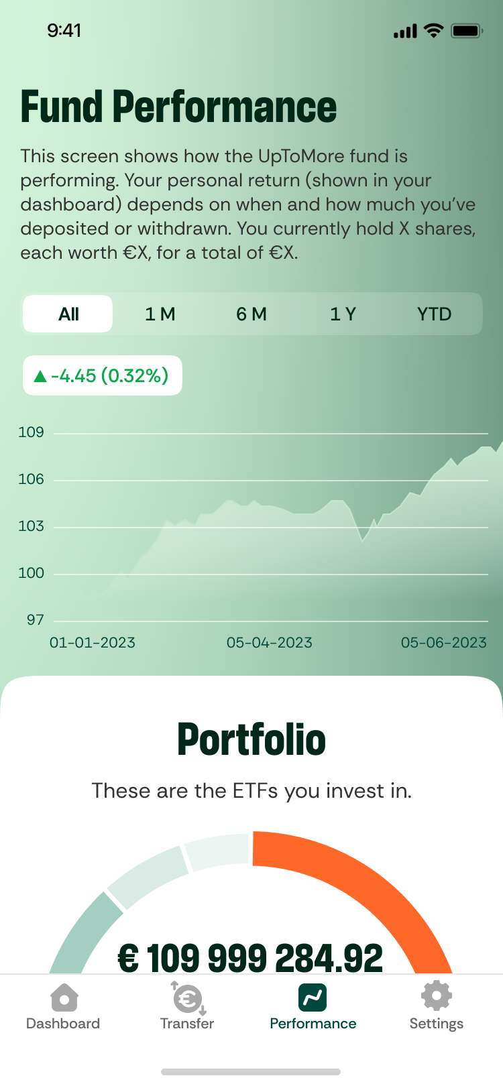Tap the 05-04-2023 date axis label
This screenshot has width=503, height=1086.
coord(270,643)
